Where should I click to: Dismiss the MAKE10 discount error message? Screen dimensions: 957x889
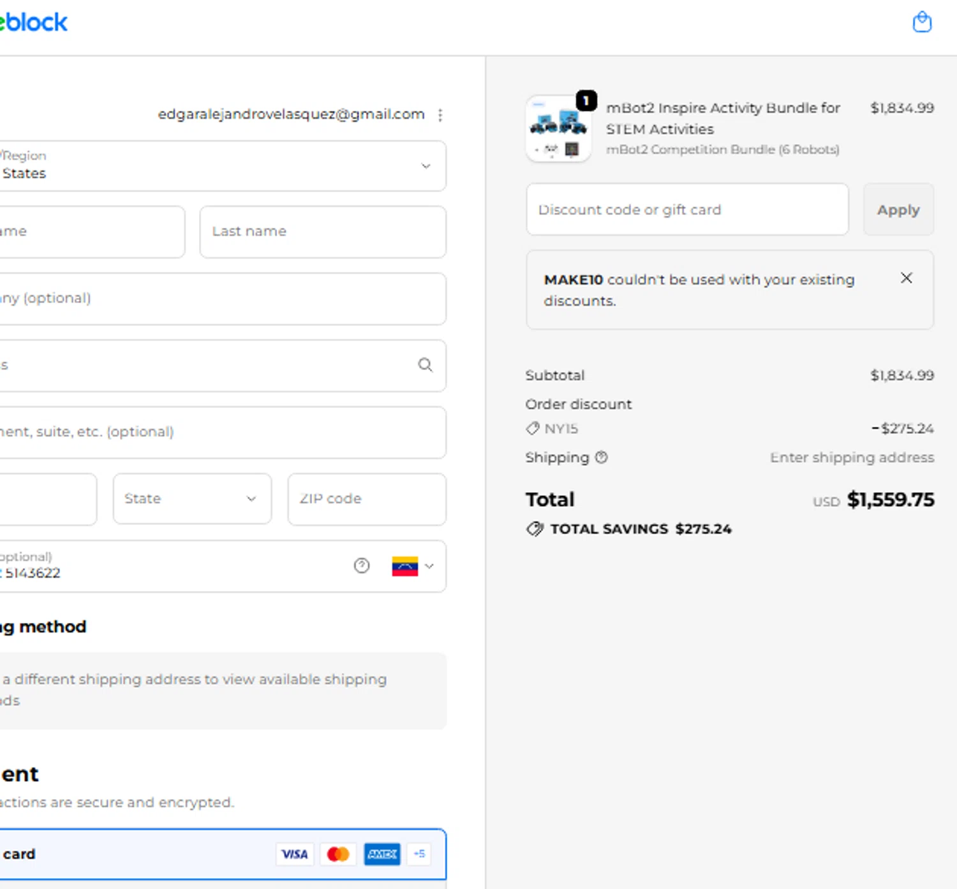pyautogui.click(x=906, y=278)
